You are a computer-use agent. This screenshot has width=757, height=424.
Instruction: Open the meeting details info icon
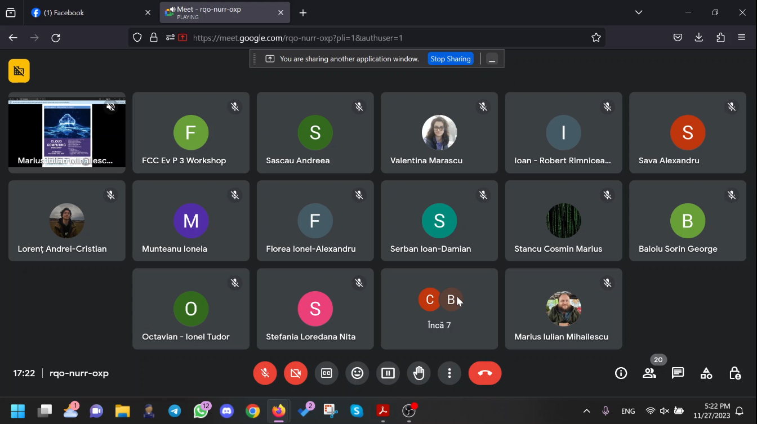coord(621,373)
